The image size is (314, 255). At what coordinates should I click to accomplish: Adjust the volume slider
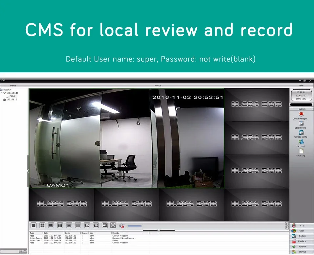134,226
